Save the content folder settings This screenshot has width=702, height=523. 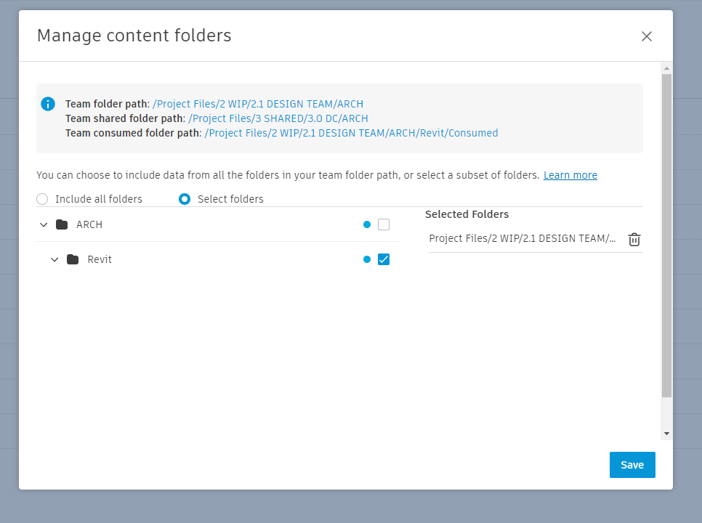coord(632,465)
